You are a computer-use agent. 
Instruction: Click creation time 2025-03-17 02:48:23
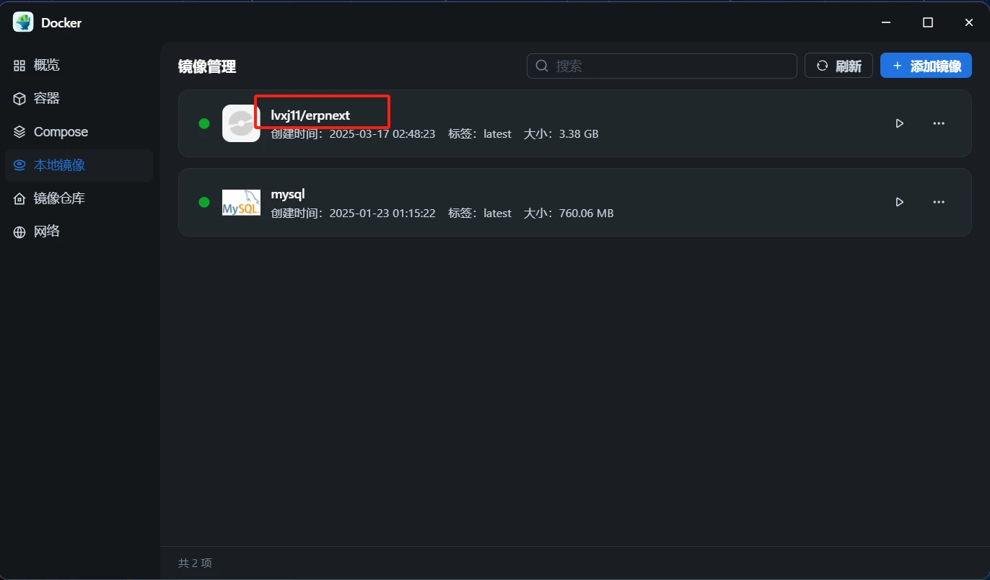tap(382, 134)
